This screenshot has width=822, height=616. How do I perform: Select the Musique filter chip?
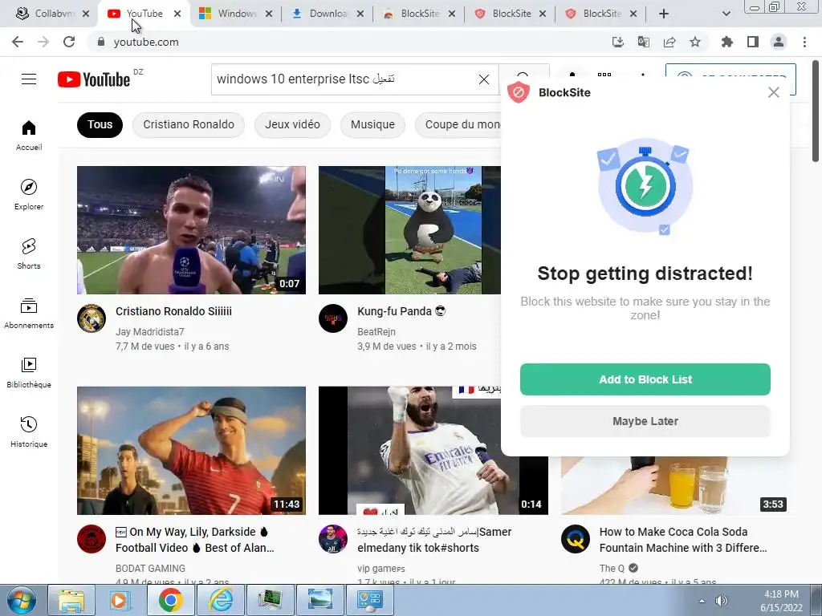point(372,124)
